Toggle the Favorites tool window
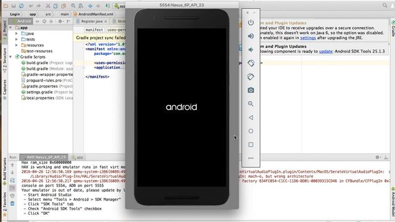Screen dimensions: 395x222 coord(4,203)
